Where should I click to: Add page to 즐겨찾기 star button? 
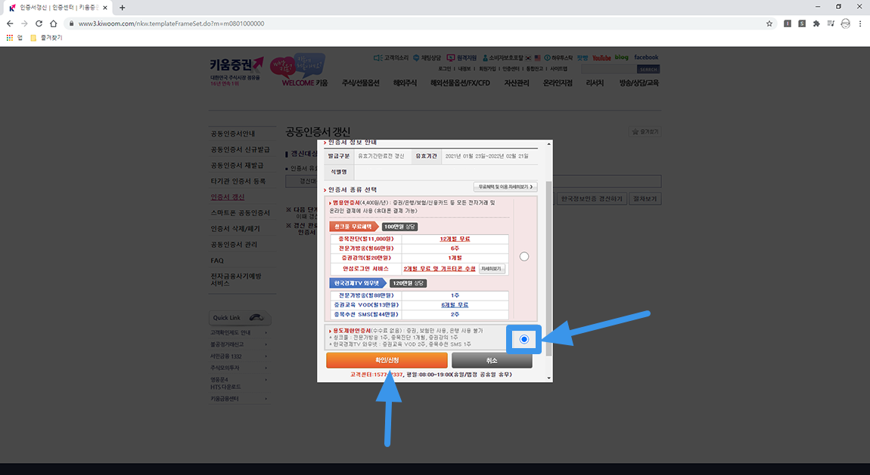(x=645, y=131)
